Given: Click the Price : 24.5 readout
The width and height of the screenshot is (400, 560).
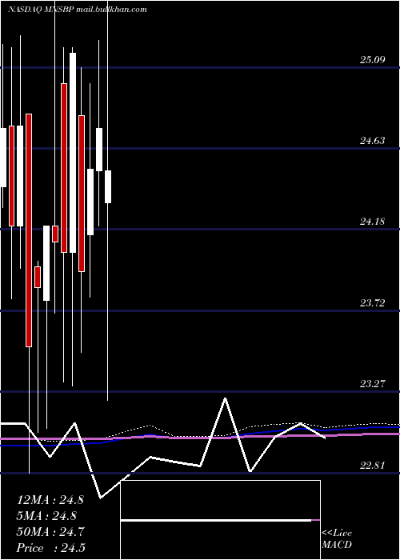Looking at the screenshot, I should coord(50,548).
